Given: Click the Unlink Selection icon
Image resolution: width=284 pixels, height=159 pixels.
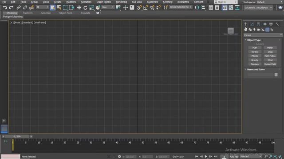Looking at the screenshot, I should (x=25, y=8).
